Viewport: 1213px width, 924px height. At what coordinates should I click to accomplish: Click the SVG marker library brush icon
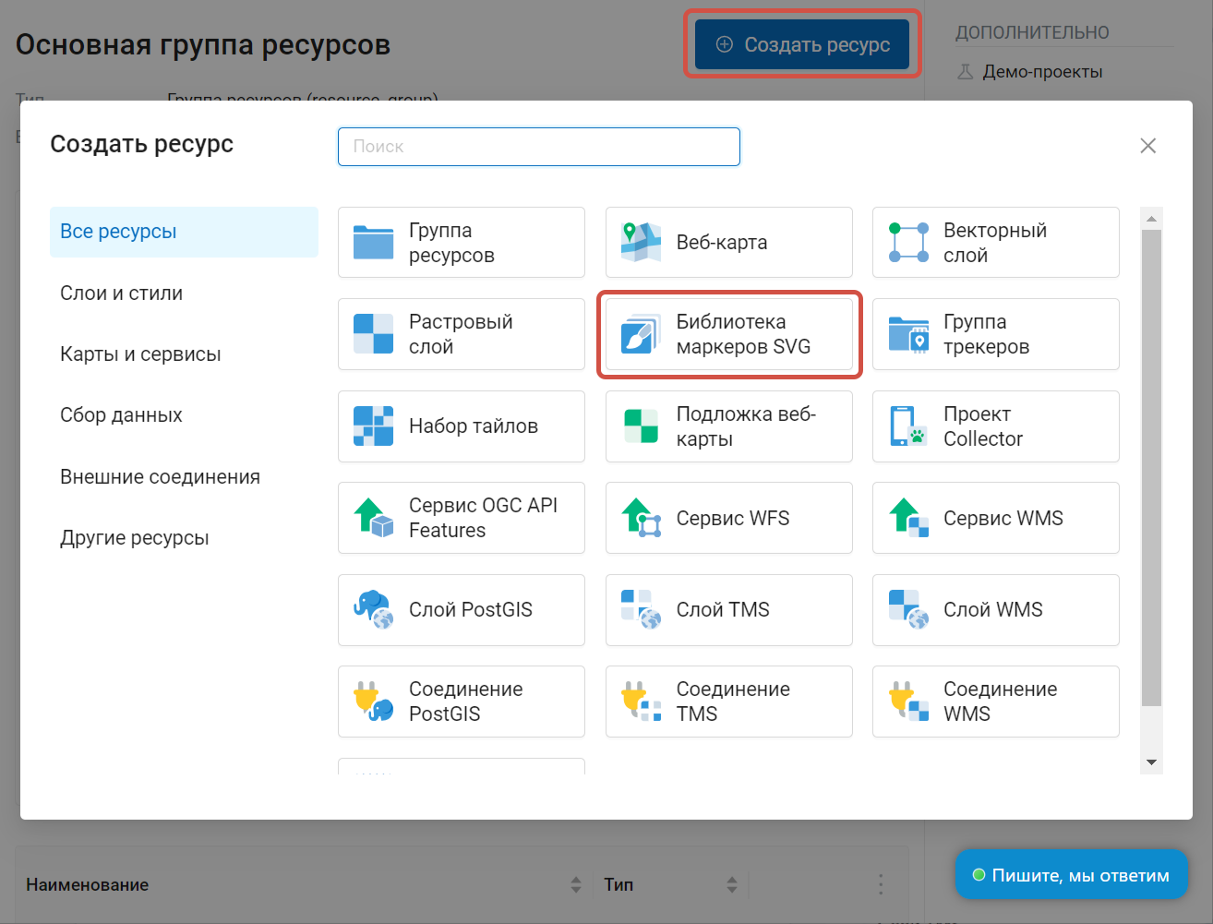coord(642,334)
